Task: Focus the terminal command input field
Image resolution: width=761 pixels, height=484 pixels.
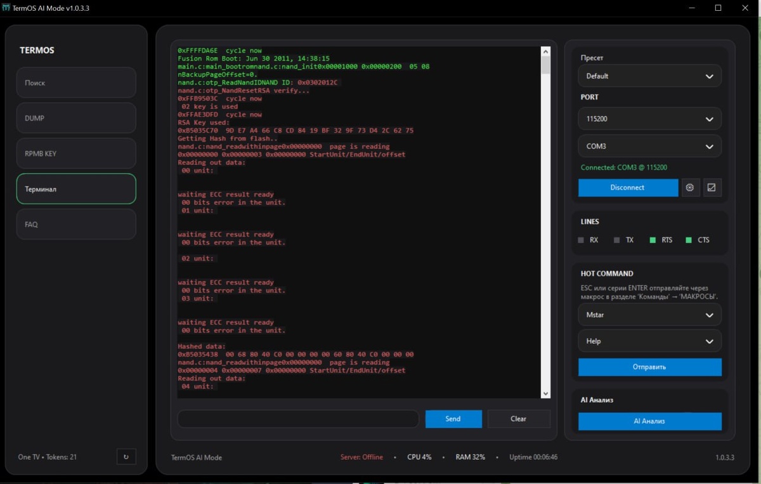Action: 298,419
